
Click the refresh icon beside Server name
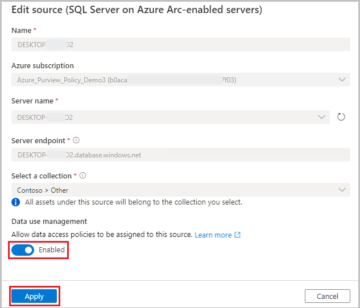tap(341, 117)
